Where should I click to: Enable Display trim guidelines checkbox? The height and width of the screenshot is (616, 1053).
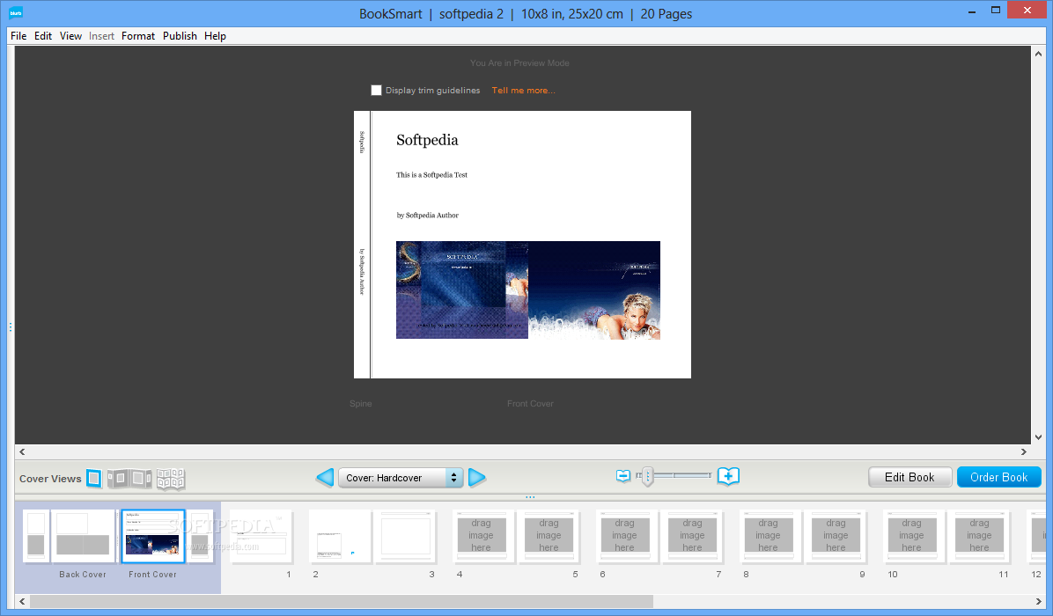pyautogui.click(x=376, y=90)
